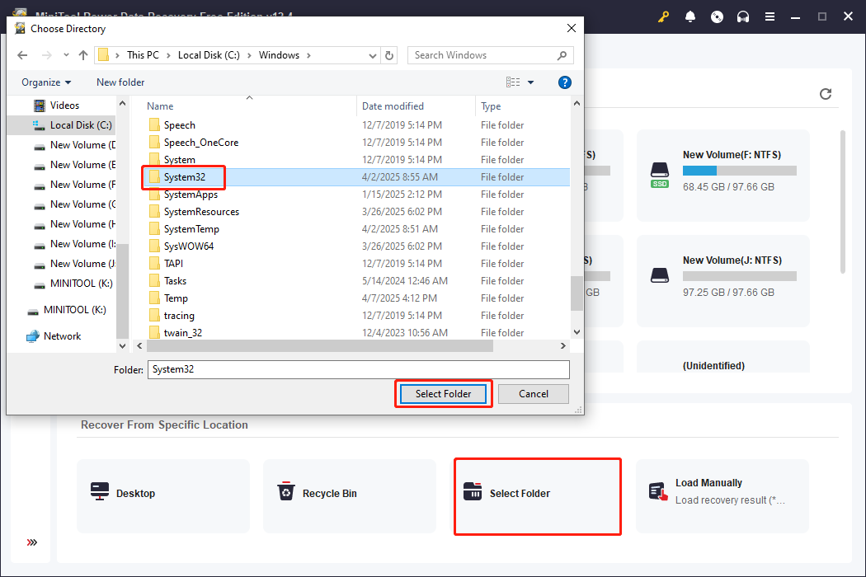Screen dimensions: 866x577
Task: Click Select Folder to confirm System32
Action: tap(443, 394)
